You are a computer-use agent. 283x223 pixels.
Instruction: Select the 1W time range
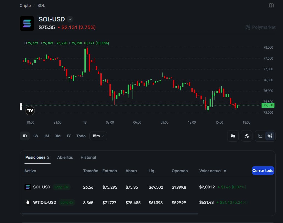pyautogui.click(x=35, y=136)
